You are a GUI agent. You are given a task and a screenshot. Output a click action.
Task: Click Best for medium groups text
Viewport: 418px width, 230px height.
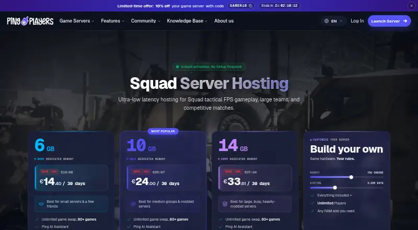[x=166, y=204]
